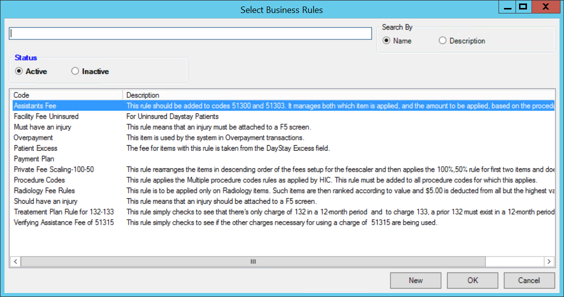
Task: Minimize the Select Business Rules window
Action: [x=507, y=7]
